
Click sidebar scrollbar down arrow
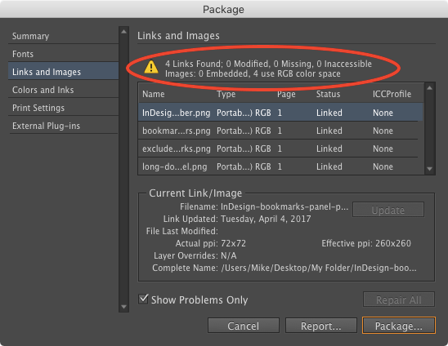click(x=123, y=307)
